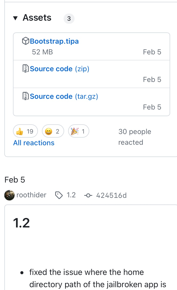Open roothider user profile name
Image resolution: width=177 pixels, height=290 pixels.
pyautogui.click(x=31, y=195)
